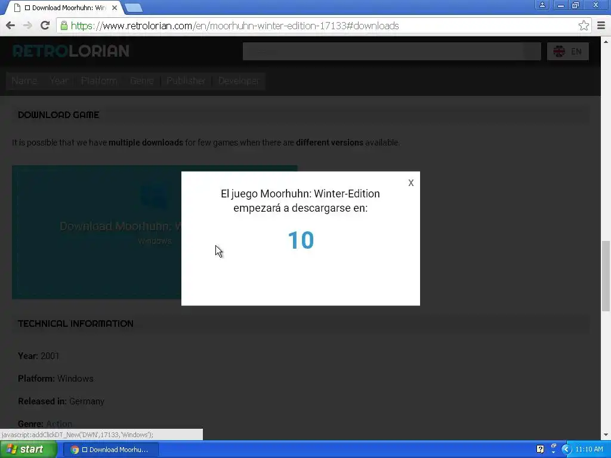Reload the page with the refresh icon
The height and width of the screenshot is (458, 611).
tap(45, 26)
